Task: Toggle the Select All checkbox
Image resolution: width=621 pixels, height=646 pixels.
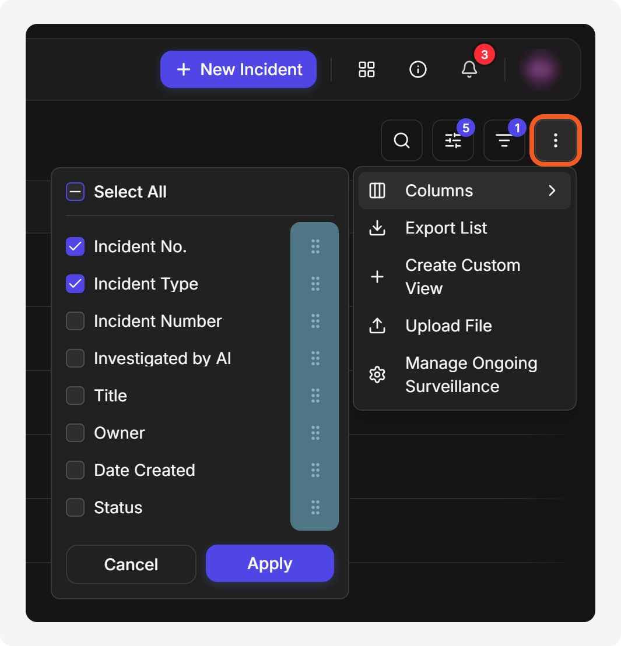Action: pyautogui.click(x=75, y=192)
